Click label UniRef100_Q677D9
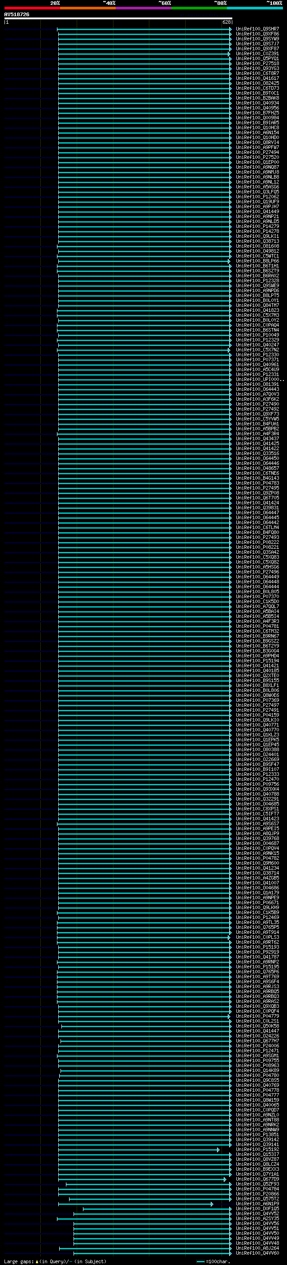287x1265 pixels. point(257,1178)
